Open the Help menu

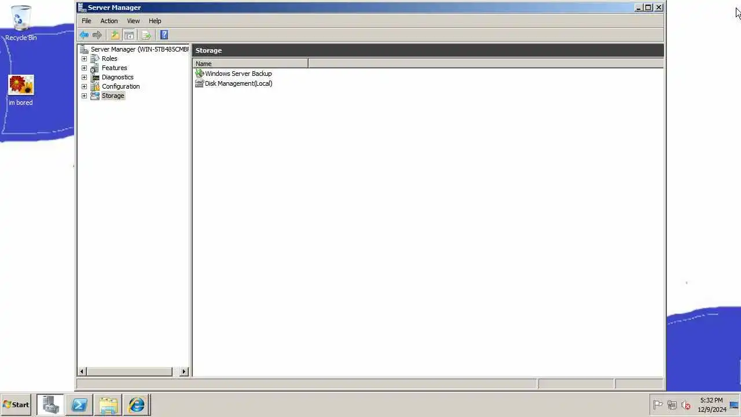tap(155, 21)
